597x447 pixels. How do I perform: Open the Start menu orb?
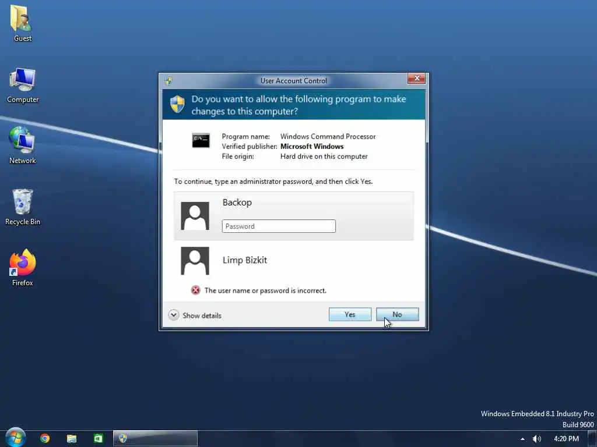click(x=15, y=438)
